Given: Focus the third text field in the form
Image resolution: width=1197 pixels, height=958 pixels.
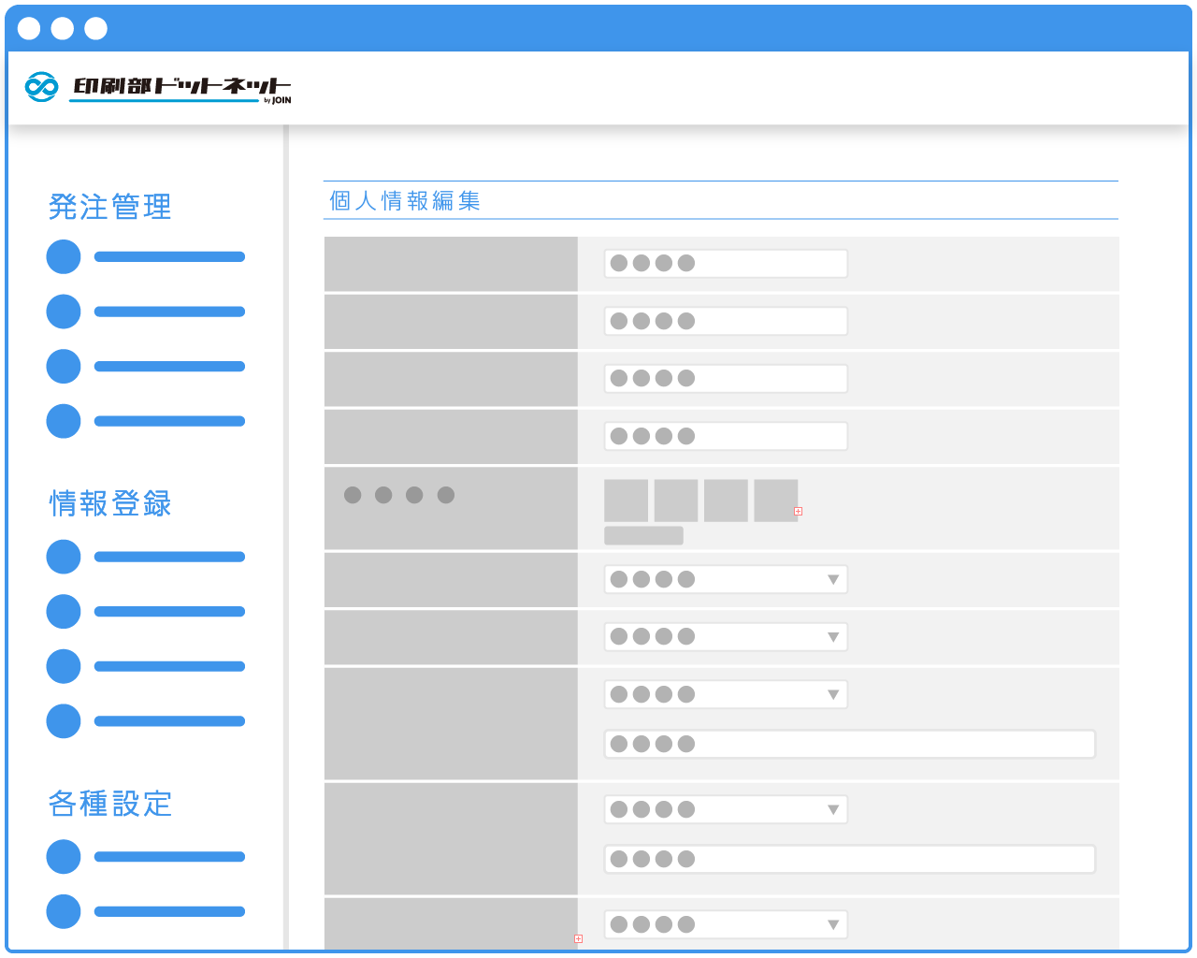Looking at the screenshot, I should [x=726, y=378].
